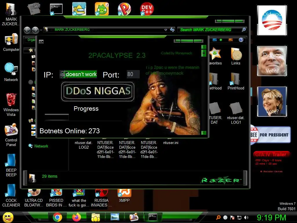This screenshot has width=297, height=223.
Task: Open the Network desktop icon
Action: click(x=11, y=72)
